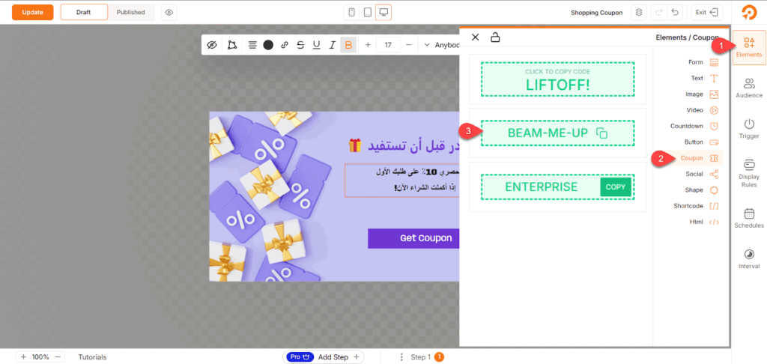
Task: Select the purple Arabic headline text
Action: (x=404, y=145)
